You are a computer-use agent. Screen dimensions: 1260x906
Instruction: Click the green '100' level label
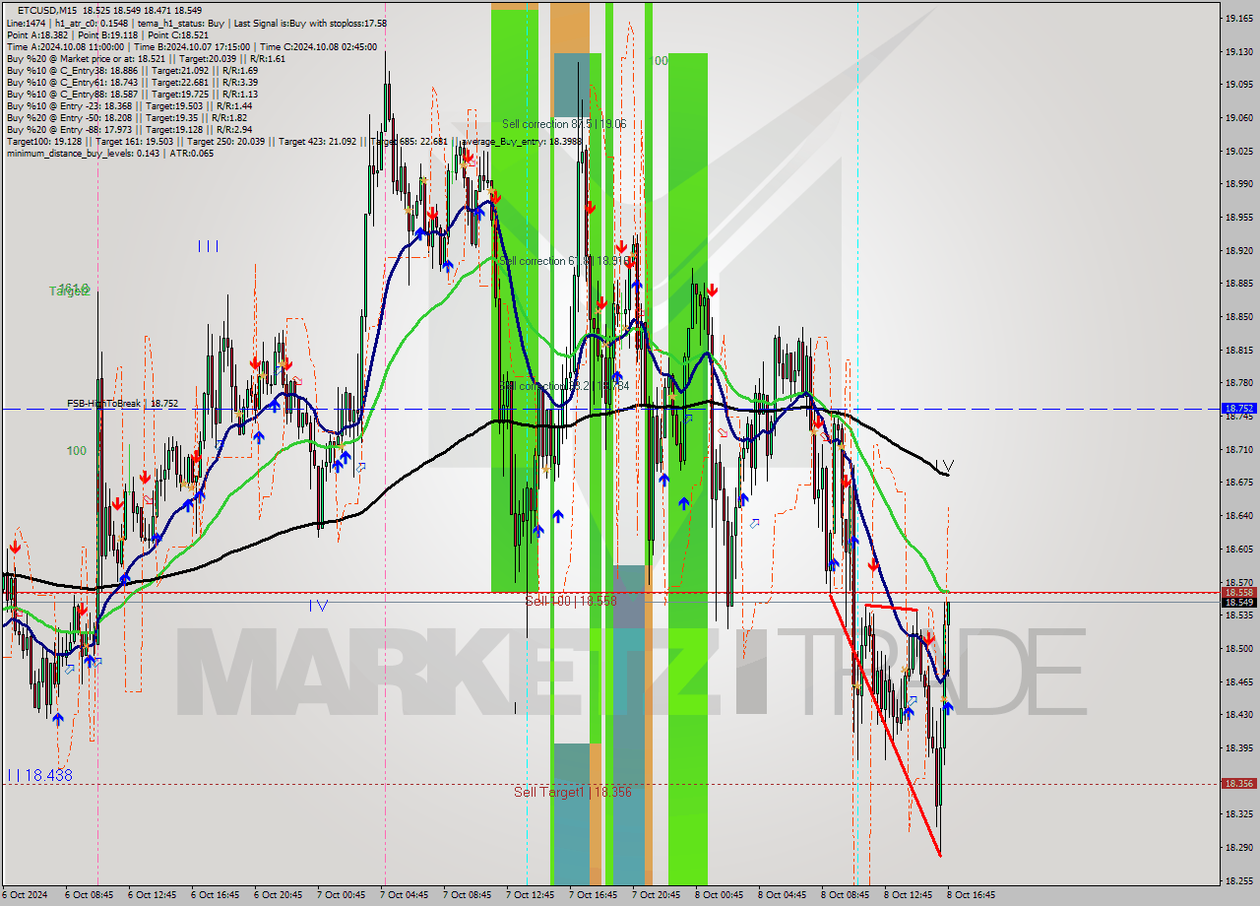76,451
